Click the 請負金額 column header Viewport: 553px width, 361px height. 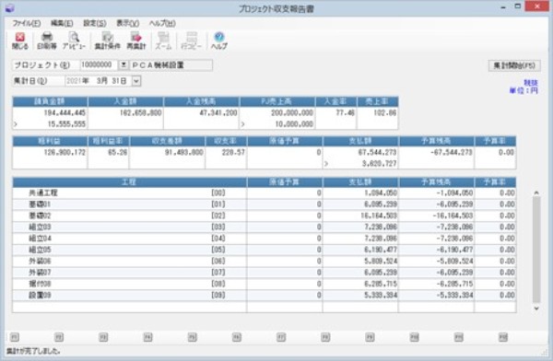pyautogui.click(x=50, y=101)
